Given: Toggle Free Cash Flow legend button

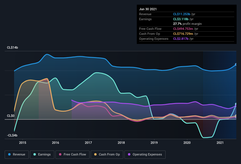Looking at the screenshot, I should (73, 155).
